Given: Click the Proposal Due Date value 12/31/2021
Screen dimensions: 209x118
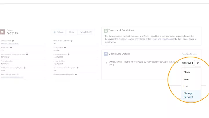Looking at the screenshot, I should [x=58, y=57].
